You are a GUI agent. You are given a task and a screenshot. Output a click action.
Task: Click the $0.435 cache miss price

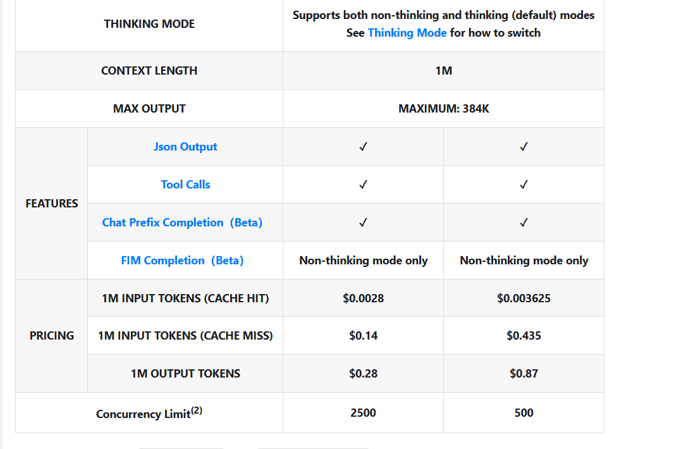(524, 336)
